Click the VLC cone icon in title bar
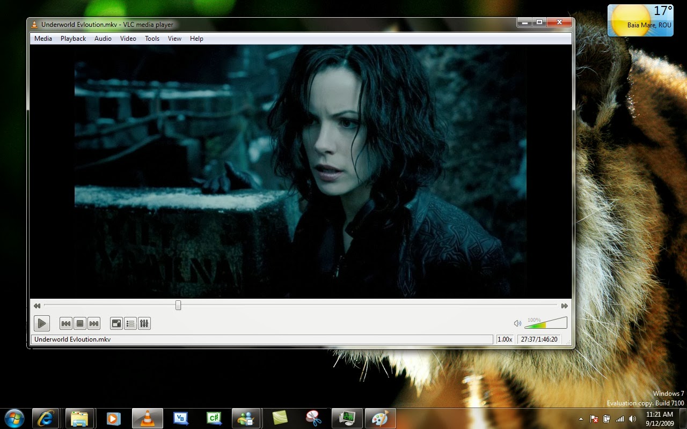Image resolution: width=687 pixels, height=429 pixels. coord(35,24)
